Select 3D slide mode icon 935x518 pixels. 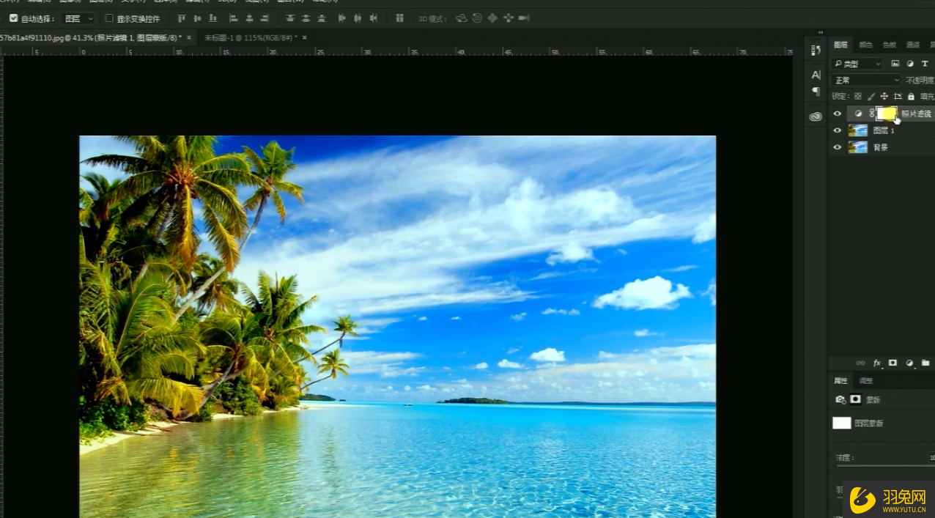point(508,18)
